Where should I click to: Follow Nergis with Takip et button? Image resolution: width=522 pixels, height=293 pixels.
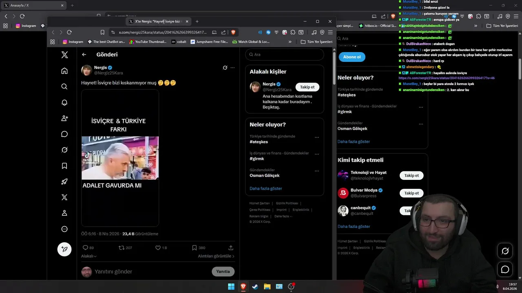pos(307,87)
